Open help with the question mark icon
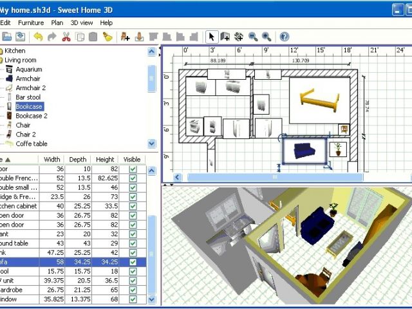This screenshot has width=412, height=309. [x=284, y=37]
